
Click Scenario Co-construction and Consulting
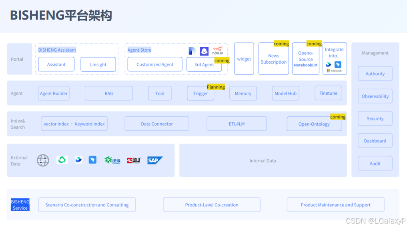[x=87, y=205]
